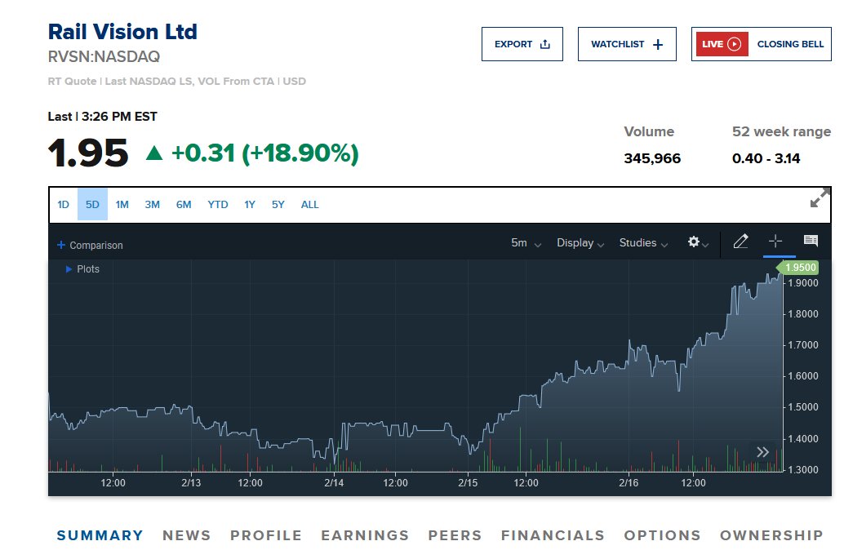Add stock to Watchlist
844x550 pixels.
627,44
